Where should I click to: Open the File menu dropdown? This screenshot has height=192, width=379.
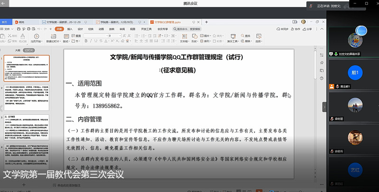7,29
